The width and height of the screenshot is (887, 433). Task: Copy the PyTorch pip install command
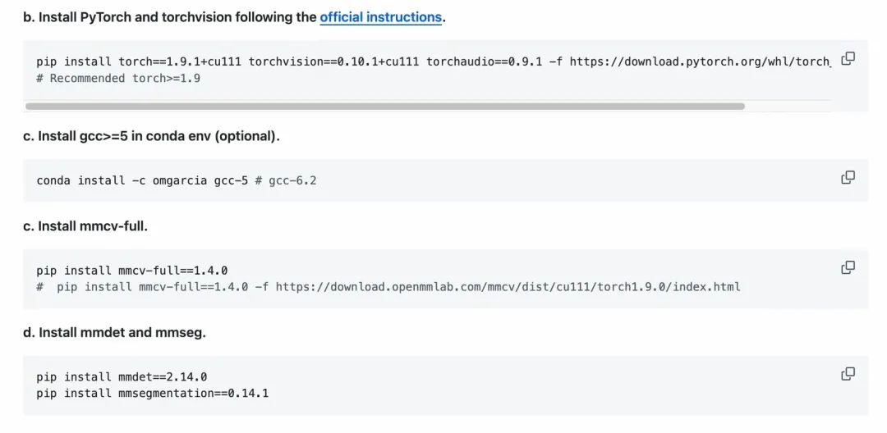click(848, 58)
